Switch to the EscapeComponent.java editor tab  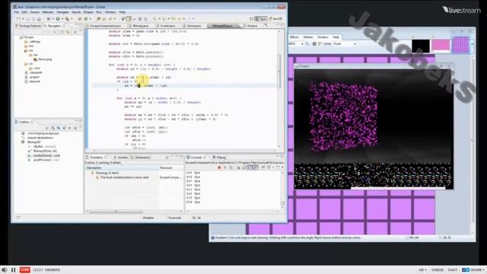tap(105, 26)
